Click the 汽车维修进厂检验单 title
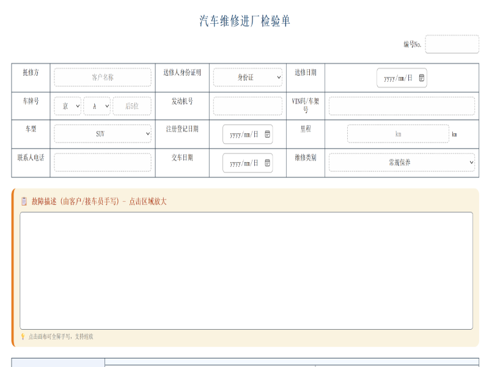The width and height of the screenshot is (489, 367). 245,21
